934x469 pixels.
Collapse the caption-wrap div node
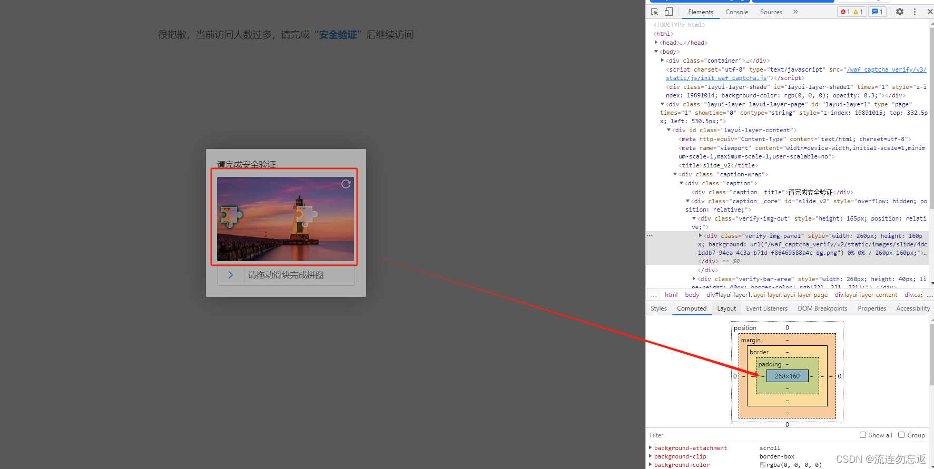click(x=675, y=174)
